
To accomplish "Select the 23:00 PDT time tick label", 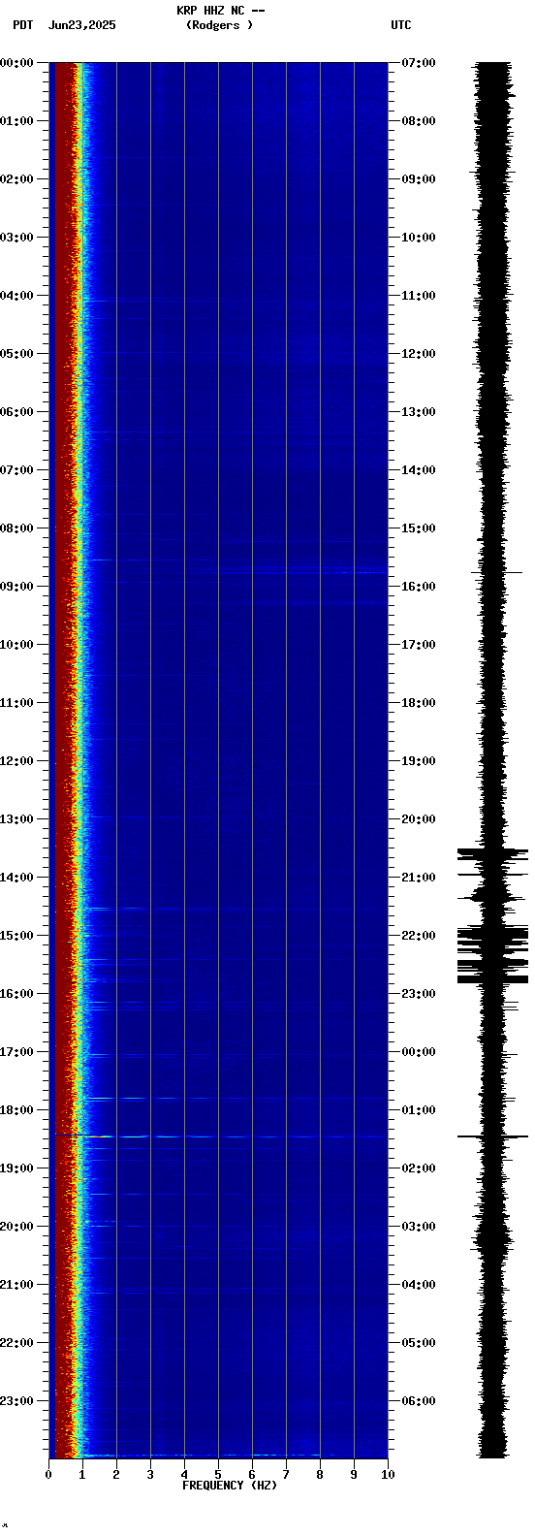I will [16, 1401].
